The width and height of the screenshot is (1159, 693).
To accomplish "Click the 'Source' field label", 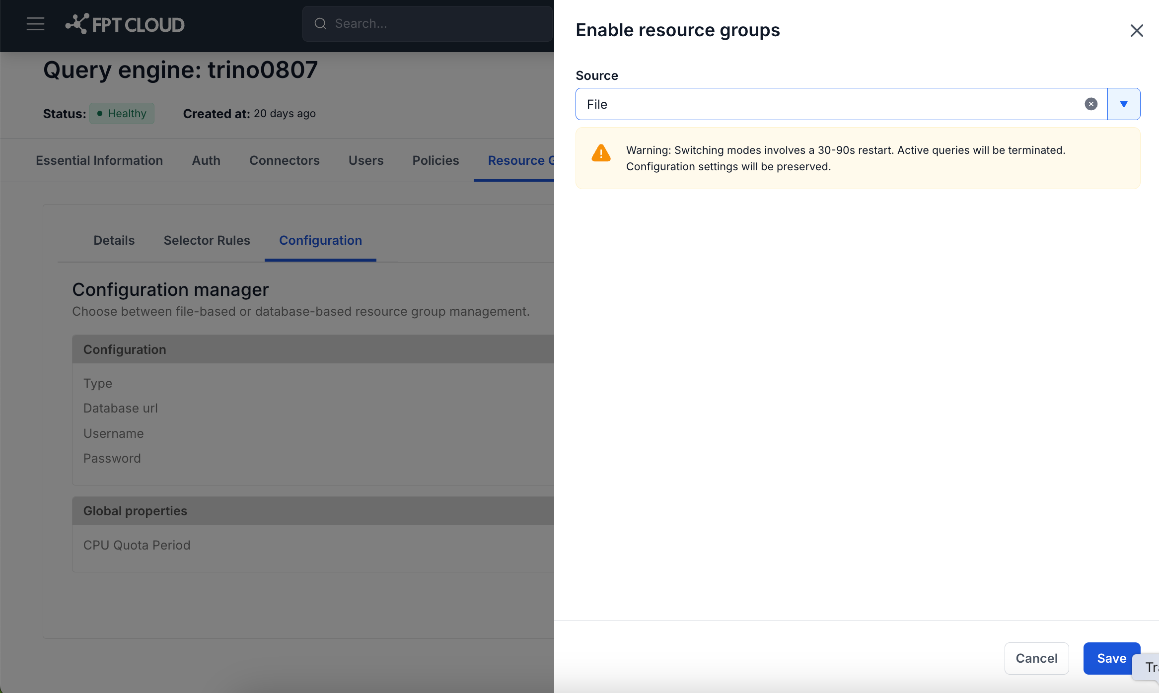I will (x=597, y=75).
